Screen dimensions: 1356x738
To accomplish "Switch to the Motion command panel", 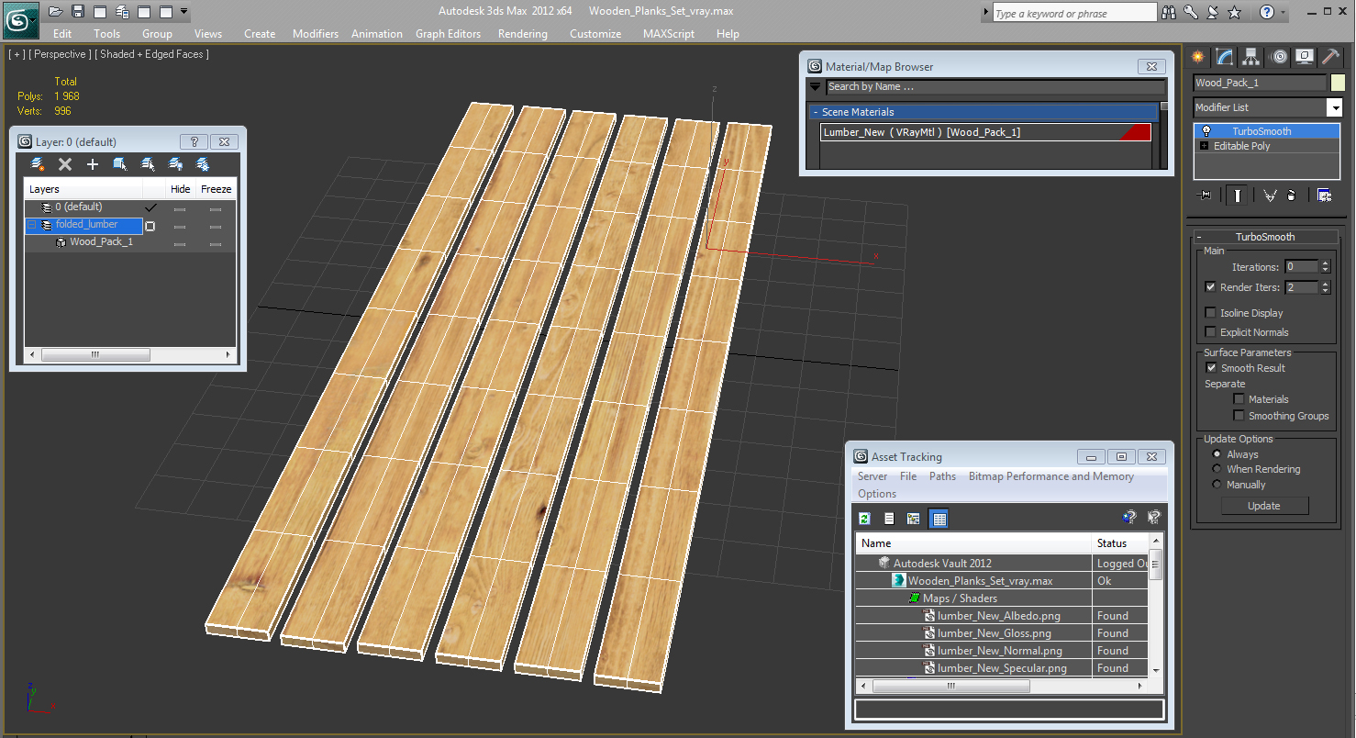I will click(1279, 57).
